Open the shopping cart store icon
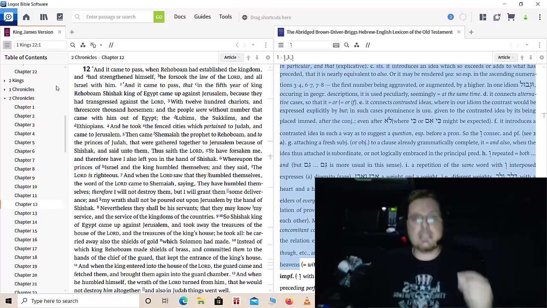The image size is (547, 308). (x=511, y=17)
